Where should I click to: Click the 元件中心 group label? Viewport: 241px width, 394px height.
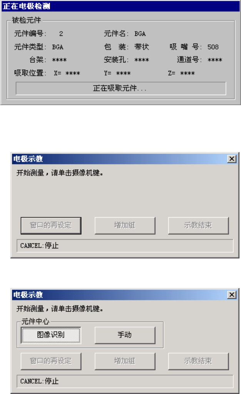pos(35,321)
